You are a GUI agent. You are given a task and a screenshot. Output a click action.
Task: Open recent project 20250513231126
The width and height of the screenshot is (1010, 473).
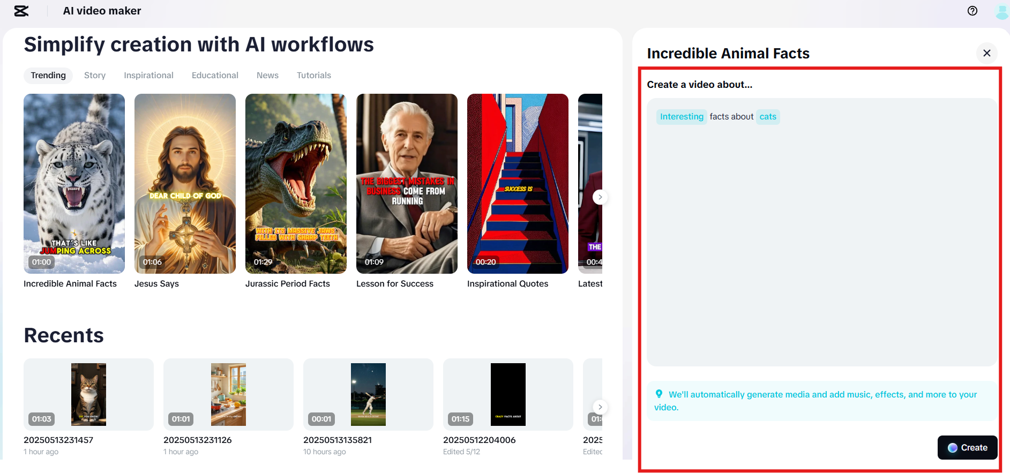(x=228, y=394)
